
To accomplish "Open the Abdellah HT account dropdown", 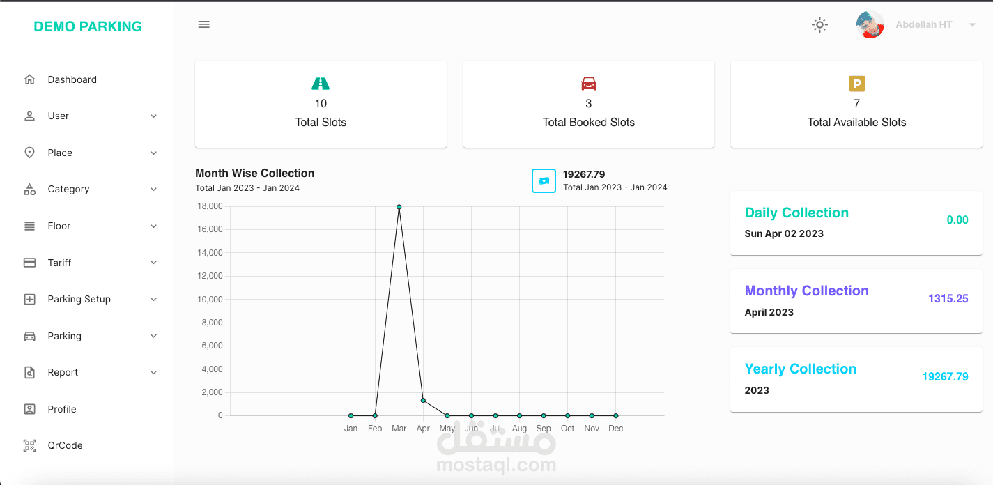I will click(x=971, y=24).
